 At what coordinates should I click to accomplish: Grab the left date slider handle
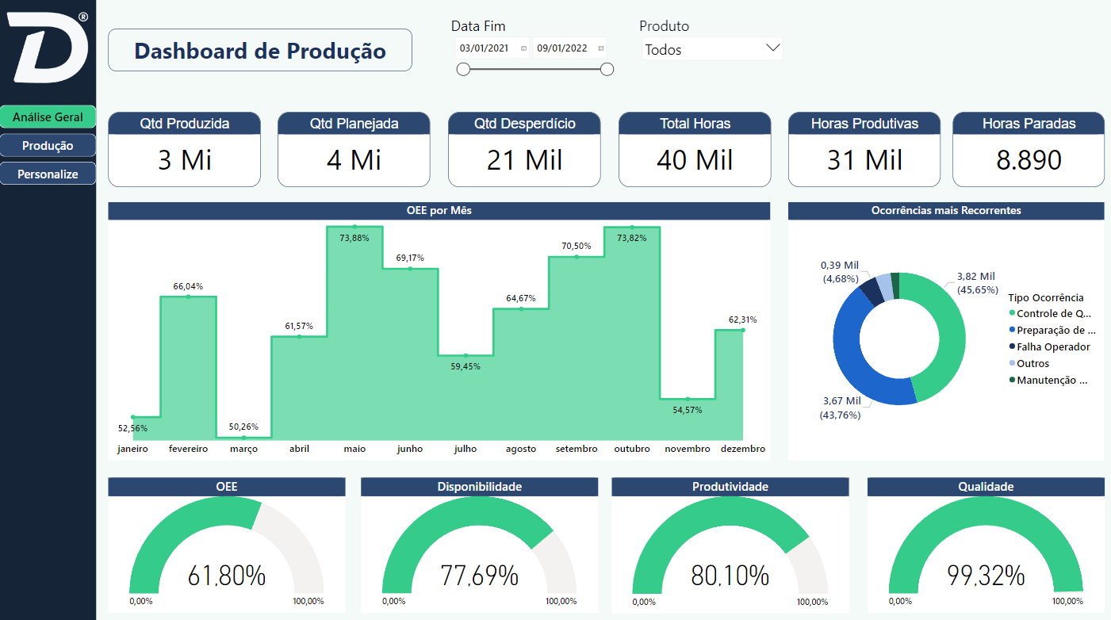pyautogui.click(x=463, y=70)
